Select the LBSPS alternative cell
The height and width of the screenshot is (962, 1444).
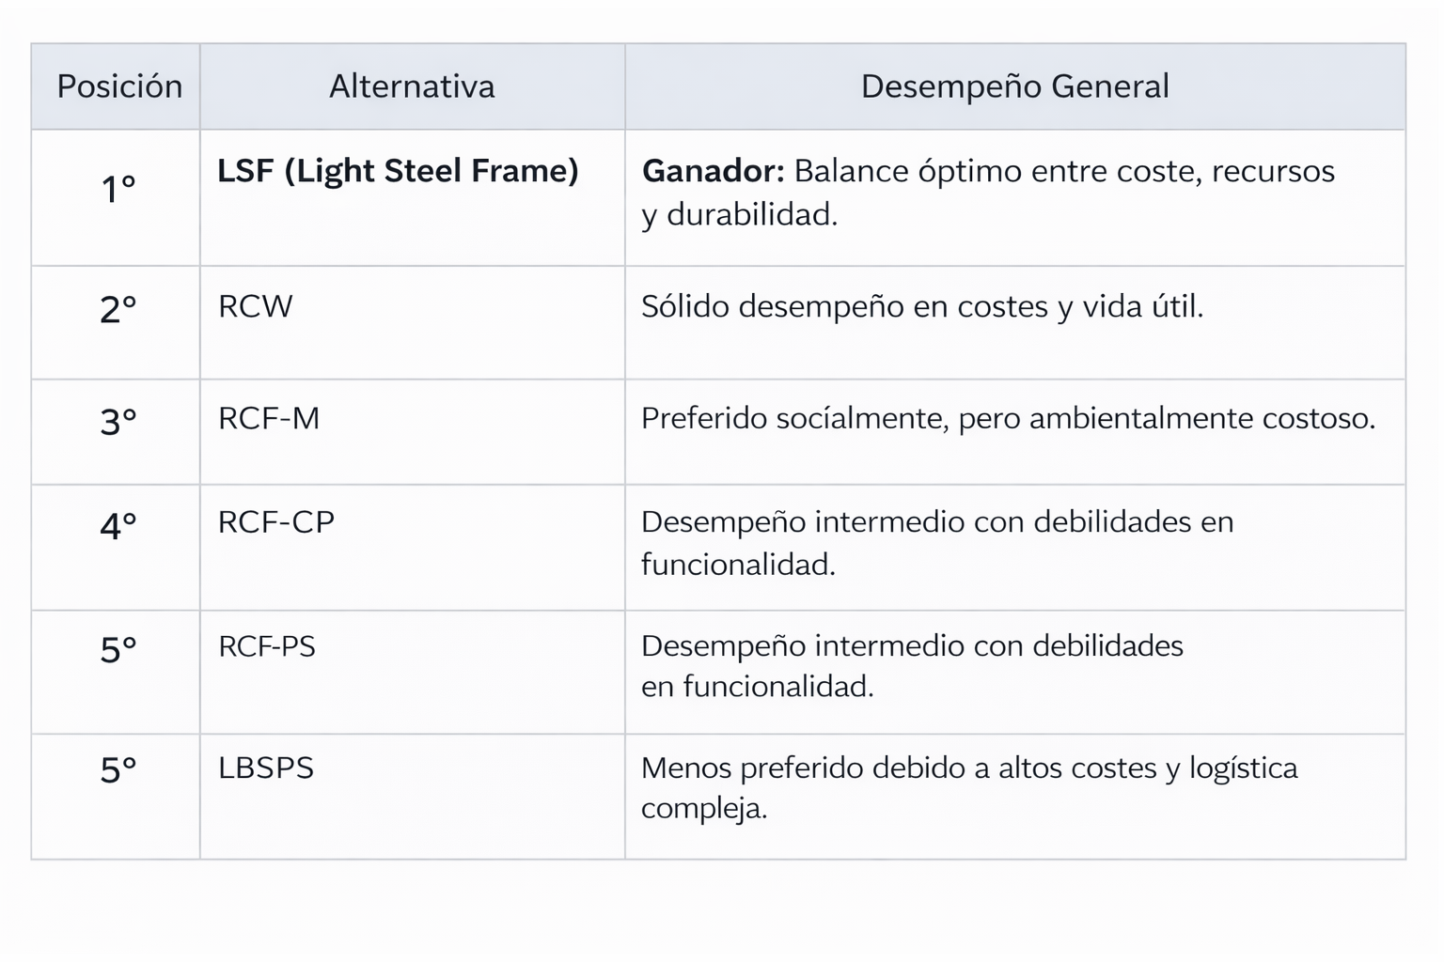coord(266,768)
